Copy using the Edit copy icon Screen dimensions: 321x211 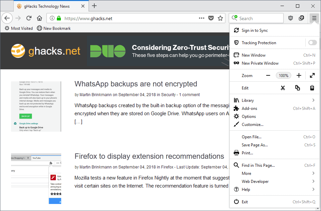pos(298,88)
